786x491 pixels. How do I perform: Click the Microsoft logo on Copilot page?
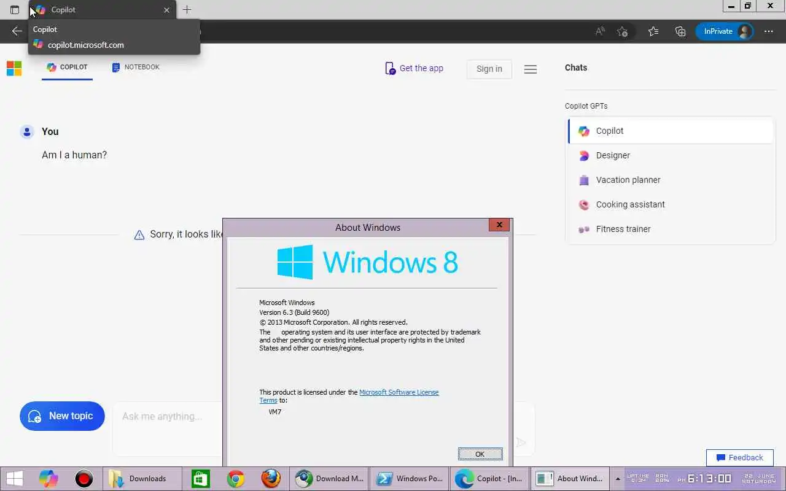(14, 68)
